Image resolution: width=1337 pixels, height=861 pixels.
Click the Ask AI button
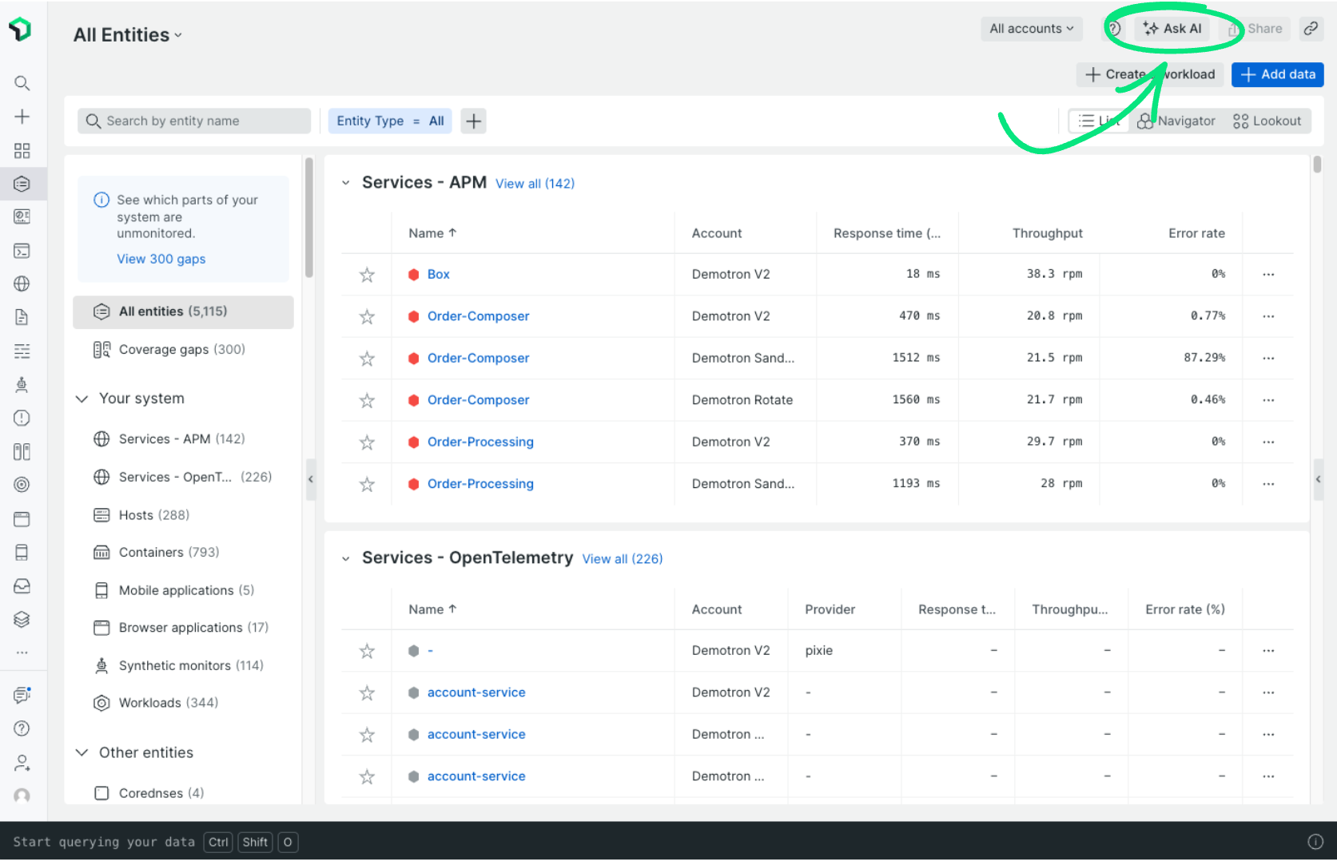coord(1172,28)
